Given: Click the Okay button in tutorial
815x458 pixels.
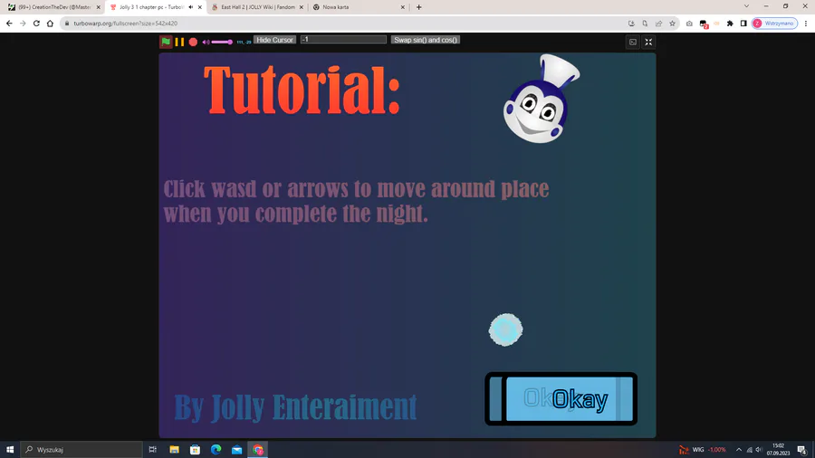Looking at the screenshot, I should 561,399.
